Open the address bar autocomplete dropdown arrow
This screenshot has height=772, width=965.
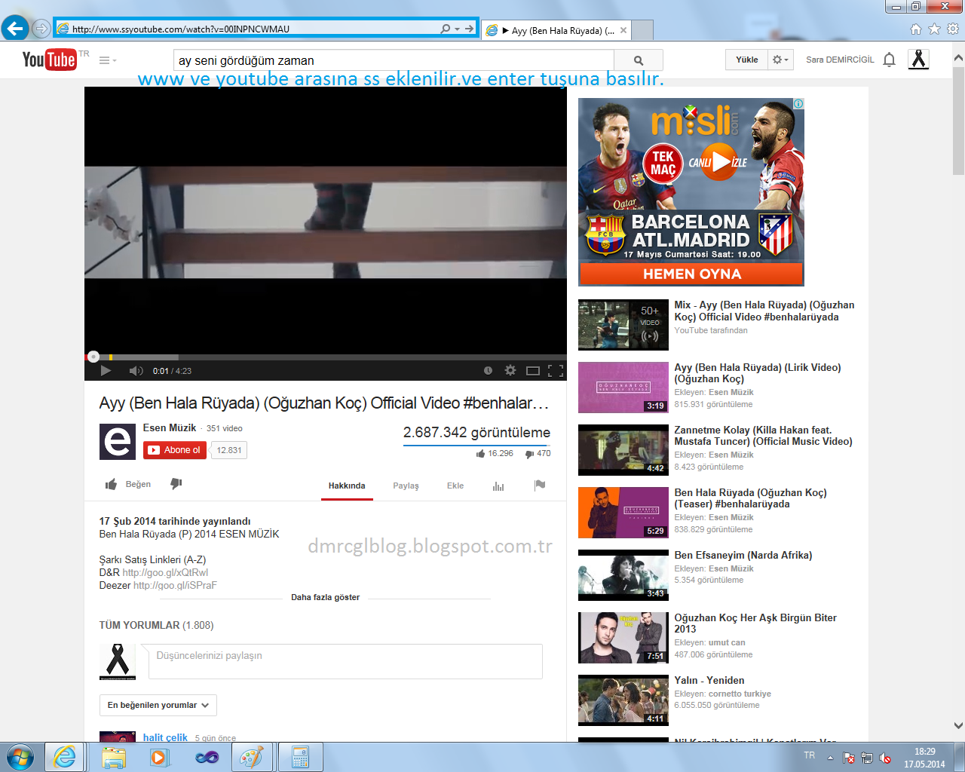457,29
